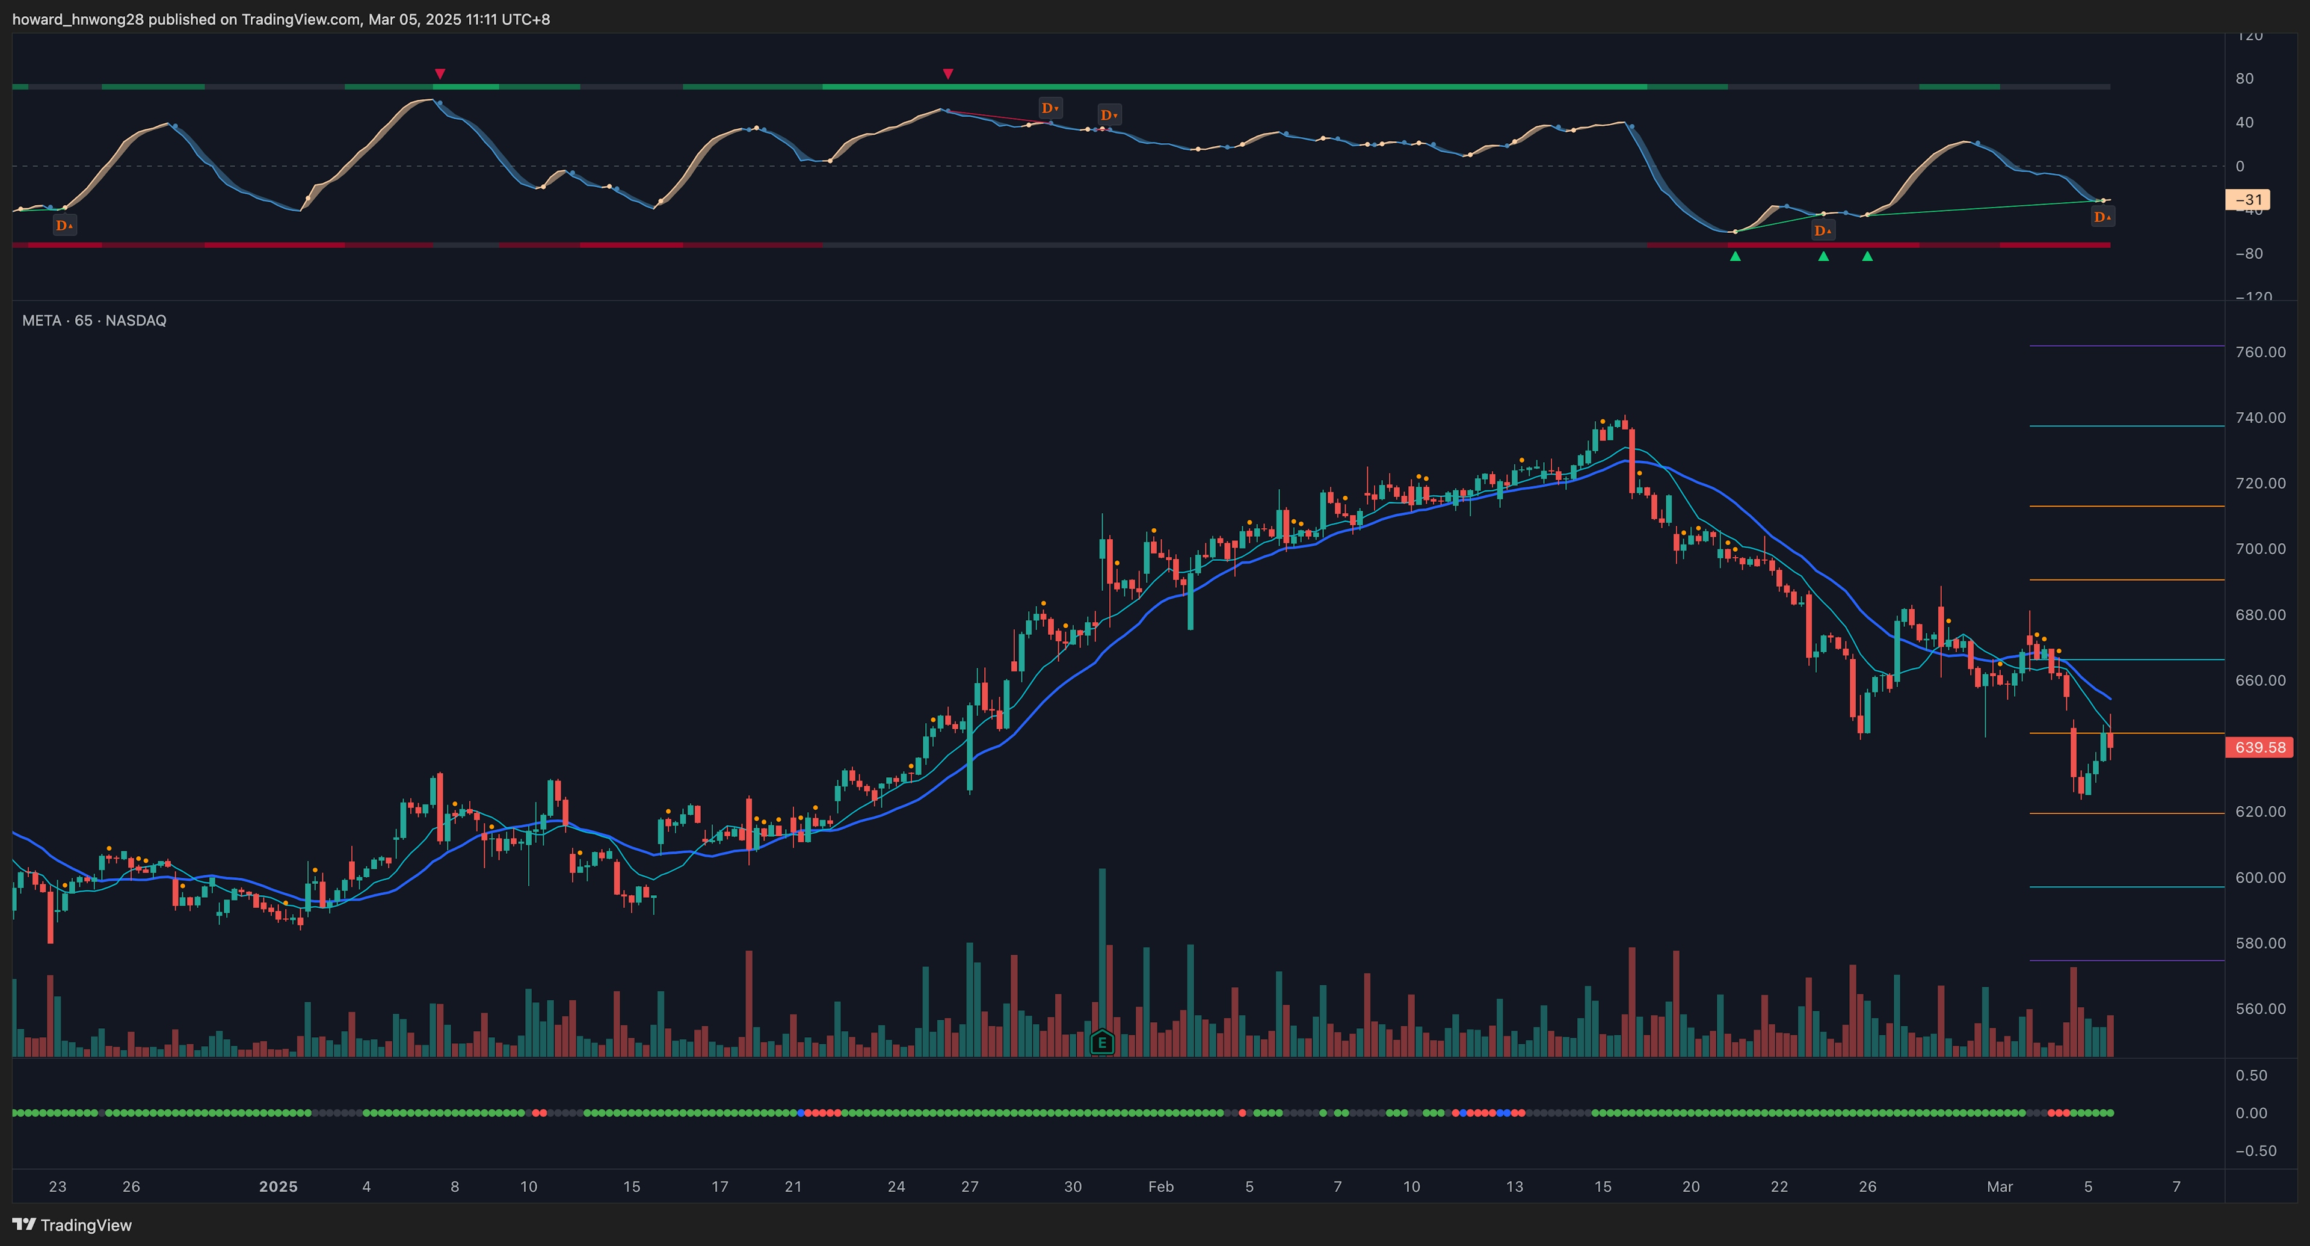This screenshot has width=2310, height=1246.
Task: Click the 27 date label on time axis
Action: 969,1186
